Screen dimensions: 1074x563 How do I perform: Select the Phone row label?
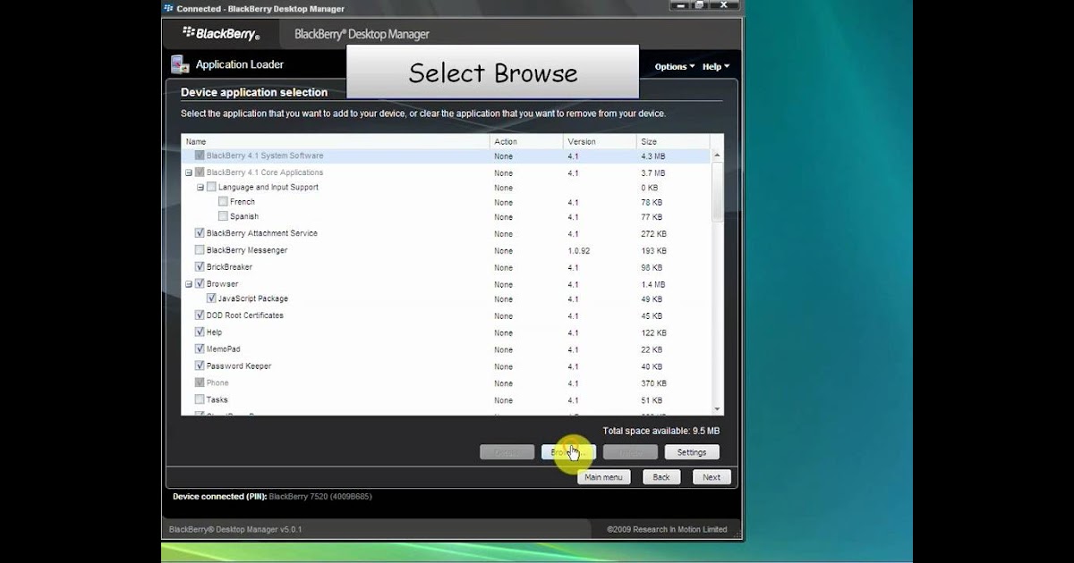point(217,383)
